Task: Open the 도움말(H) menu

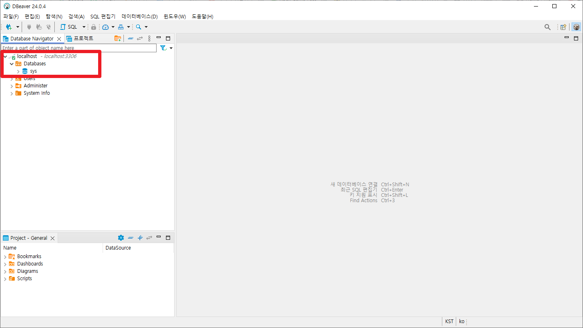Action: pyautogui.click(x=202, y=16)
